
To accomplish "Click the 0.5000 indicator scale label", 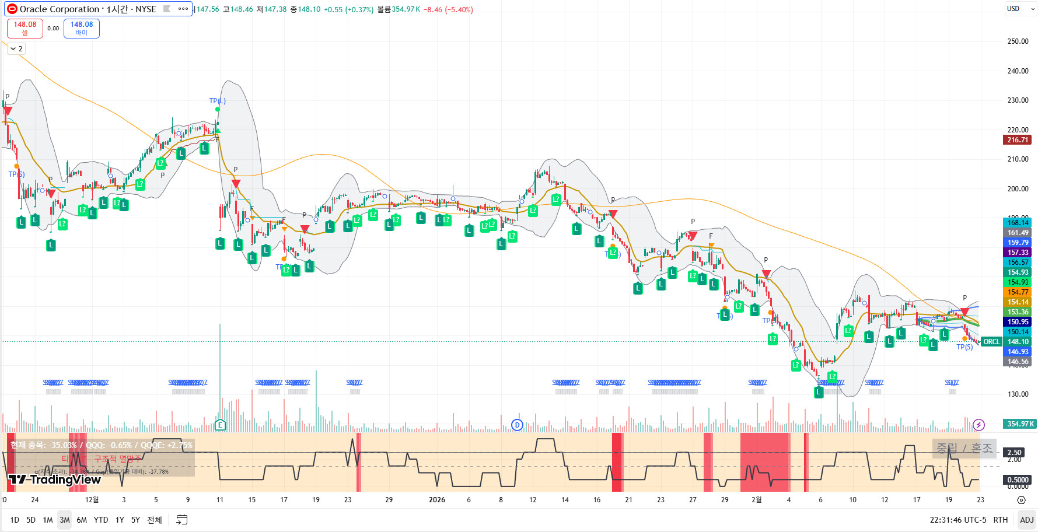I will click(1018, 480).
